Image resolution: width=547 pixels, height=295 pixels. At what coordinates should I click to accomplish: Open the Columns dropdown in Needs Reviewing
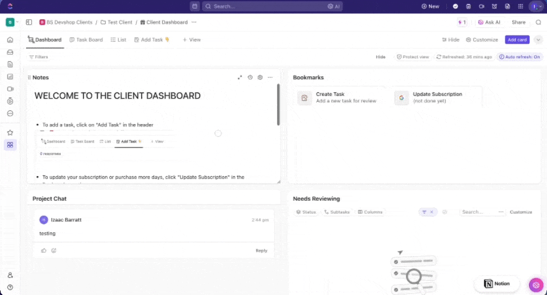(370, 212)
